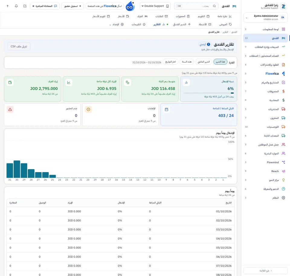Screen dimensions: 290x276
Task: Click the search magnifier icon
Action: 214,6
